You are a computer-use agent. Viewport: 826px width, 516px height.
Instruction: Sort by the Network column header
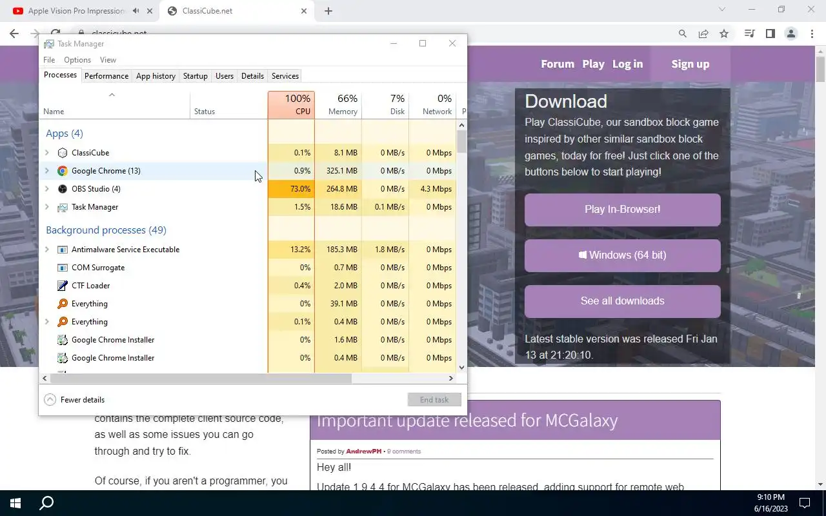pos(432,105)
